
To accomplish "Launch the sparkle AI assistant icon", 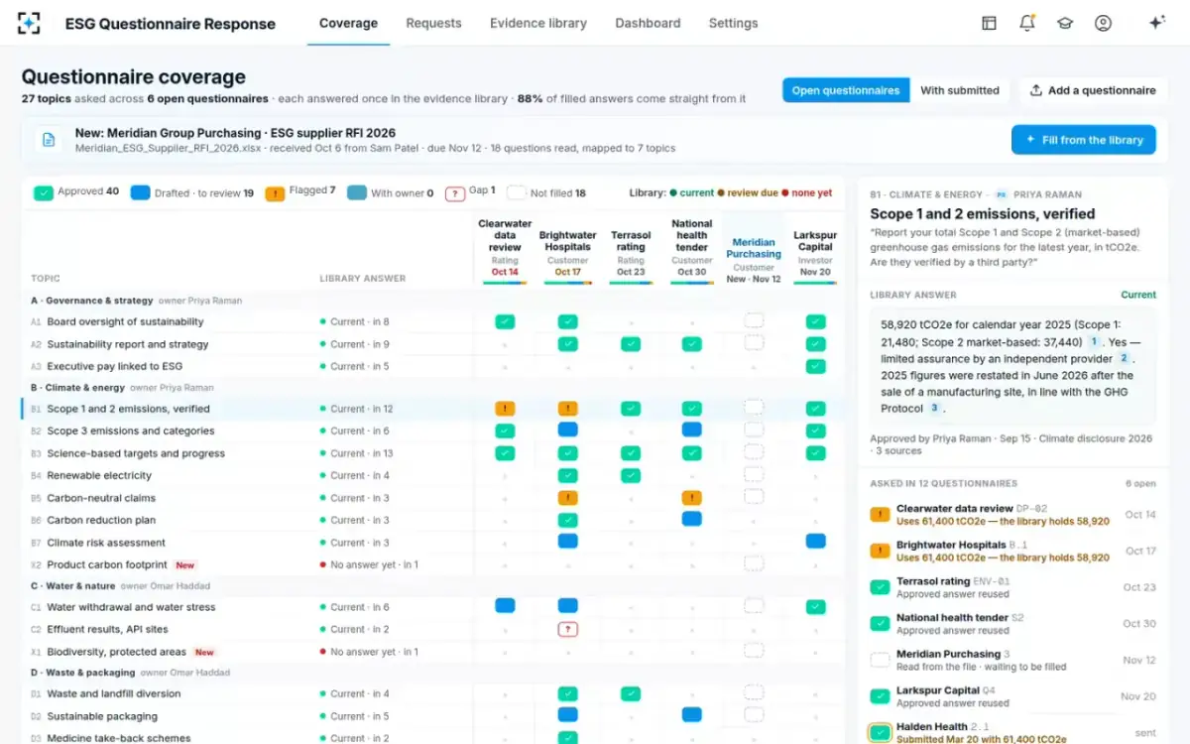I will point(1156,23).
